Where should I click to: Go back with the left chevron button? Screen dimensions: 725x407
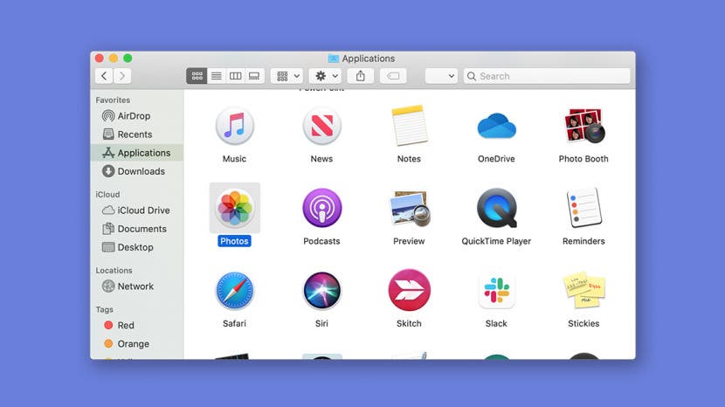pos(104,76)
